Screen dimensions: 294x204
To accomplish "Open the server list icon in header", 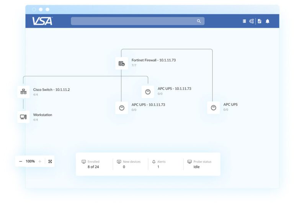I will [244, 21].
